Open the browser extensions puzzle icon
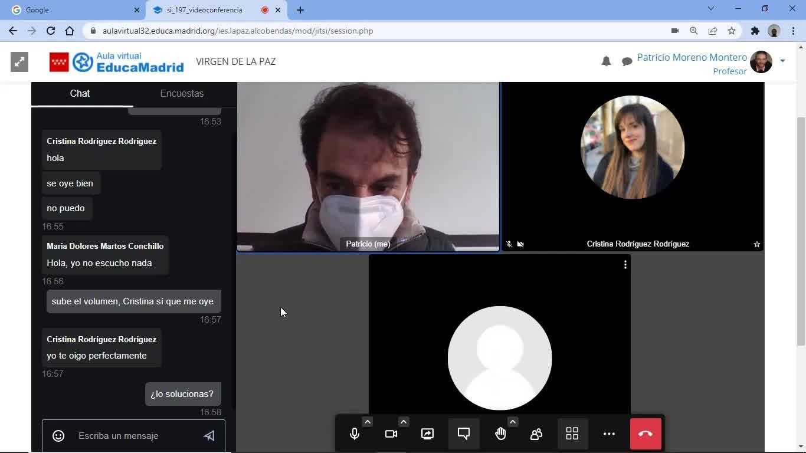Image resolution: width=806 pixels, height=453 pixels. 755,31
